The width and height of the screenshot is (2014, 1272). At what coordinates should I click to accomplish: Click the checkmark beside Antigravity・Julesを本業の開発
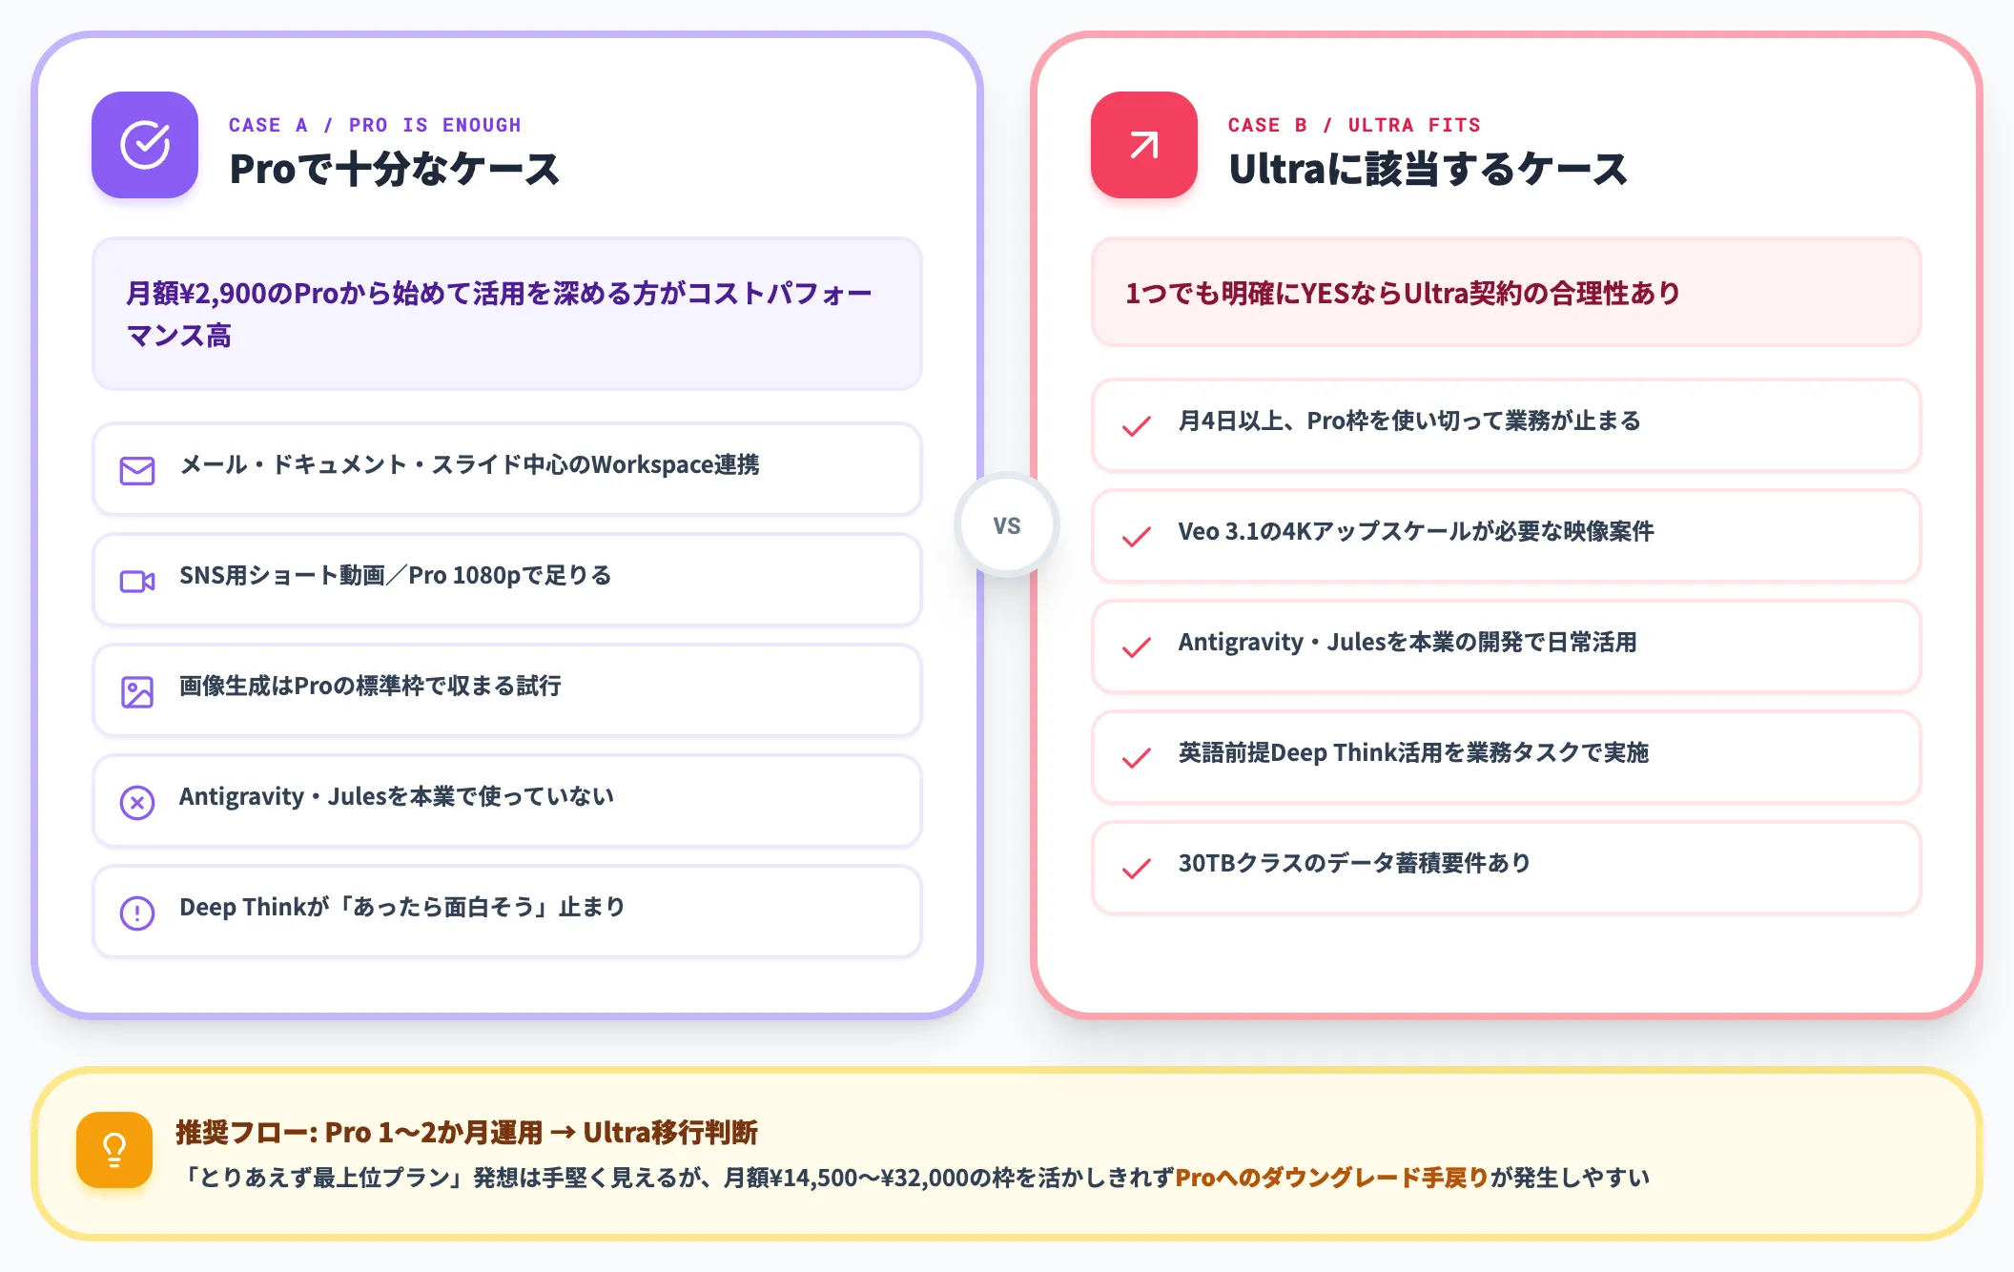point(1137,646)
